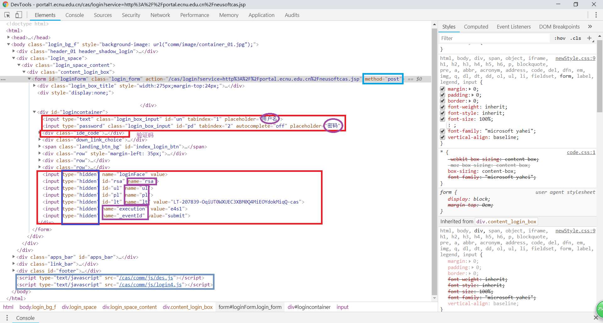The height and width of the screenshot is (323, 603).
Task: Add a new style rule plus icon
Action: pyautogui.click(x=589, y=38)
